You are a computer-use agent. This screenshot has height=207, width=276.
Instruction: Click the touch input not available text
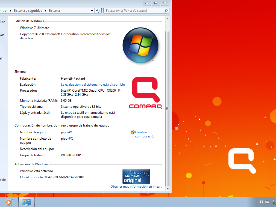[88, 115]
